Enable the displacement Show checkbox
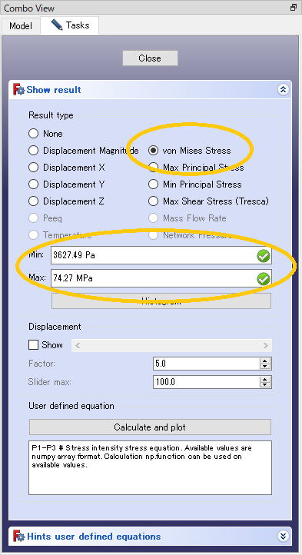The height and width of the screenshot is (555, 302). (33, 344)
